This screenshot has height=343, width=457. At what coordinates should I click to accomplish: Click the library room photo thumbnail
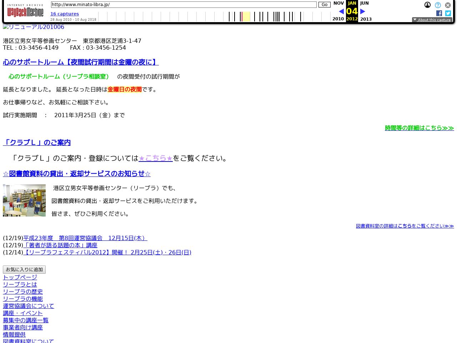coord(24,200)
